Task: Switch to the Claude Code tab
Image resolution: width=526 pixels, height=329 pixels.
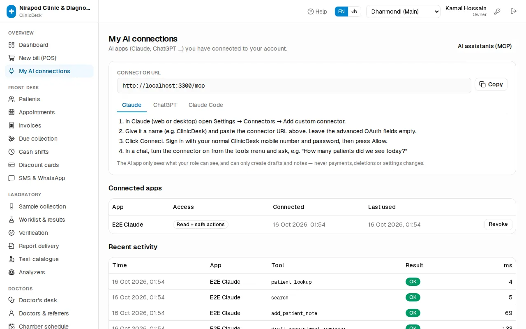Action: coord(206,105)
